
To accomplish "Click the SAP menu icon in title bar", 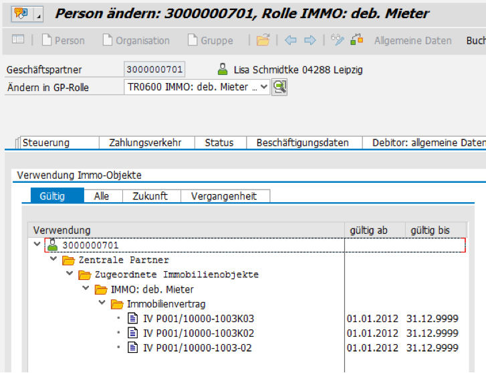I will [21, 13].
